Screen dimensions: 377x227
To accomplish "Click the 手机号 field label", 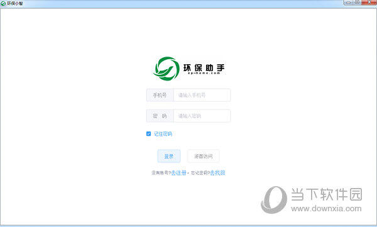I will 160,95.
